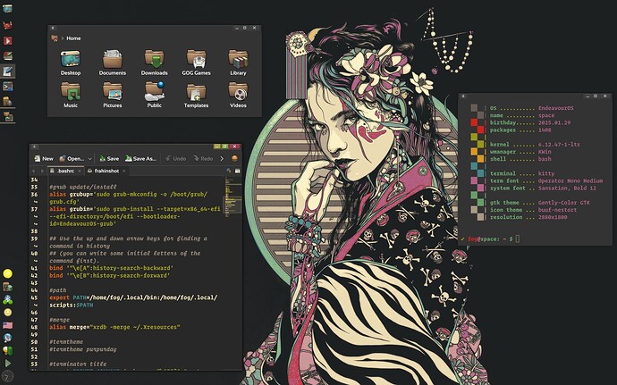Click Save in the editor toolbar

point(109,158)
